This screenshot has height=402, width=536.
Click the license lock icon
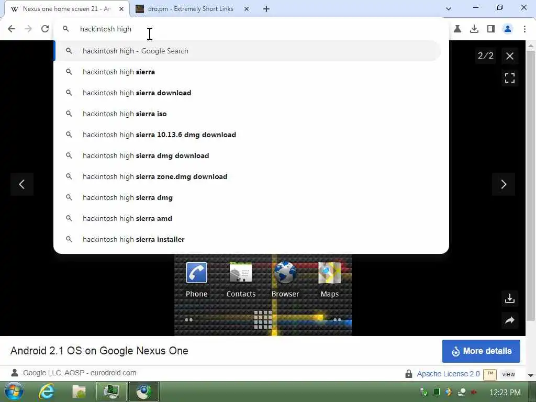click(x=408, y=374)
